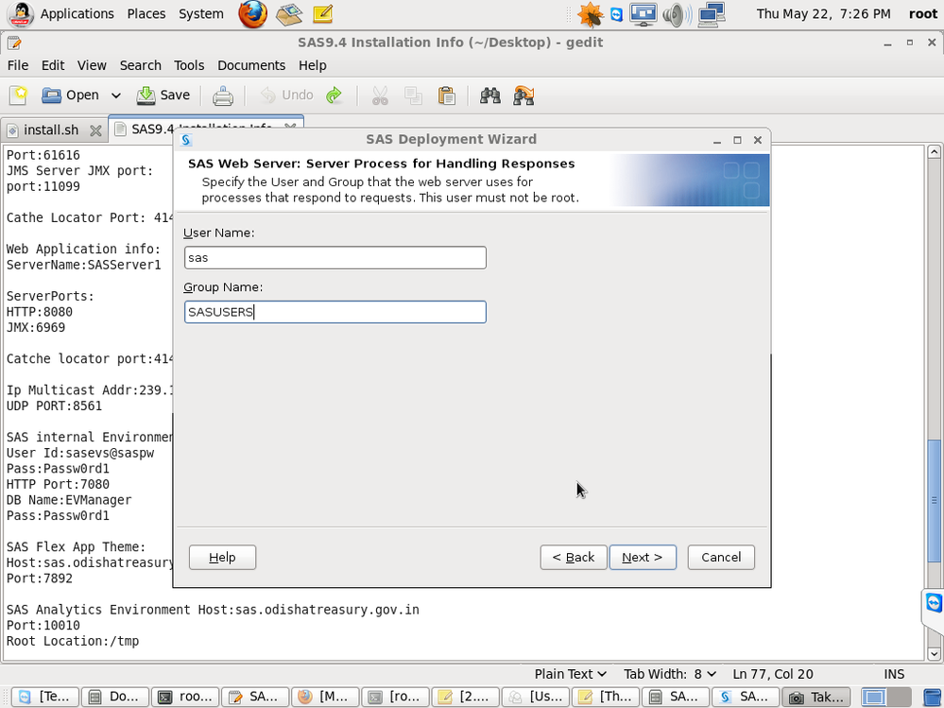This screenshot has width=944, height=708.
Task: Switch to the Tak... screenshot taskbar window
Action: pos(815,697)
